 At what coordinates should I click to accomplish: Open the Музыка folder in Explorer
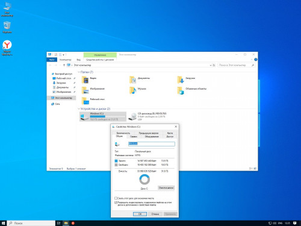138,90
